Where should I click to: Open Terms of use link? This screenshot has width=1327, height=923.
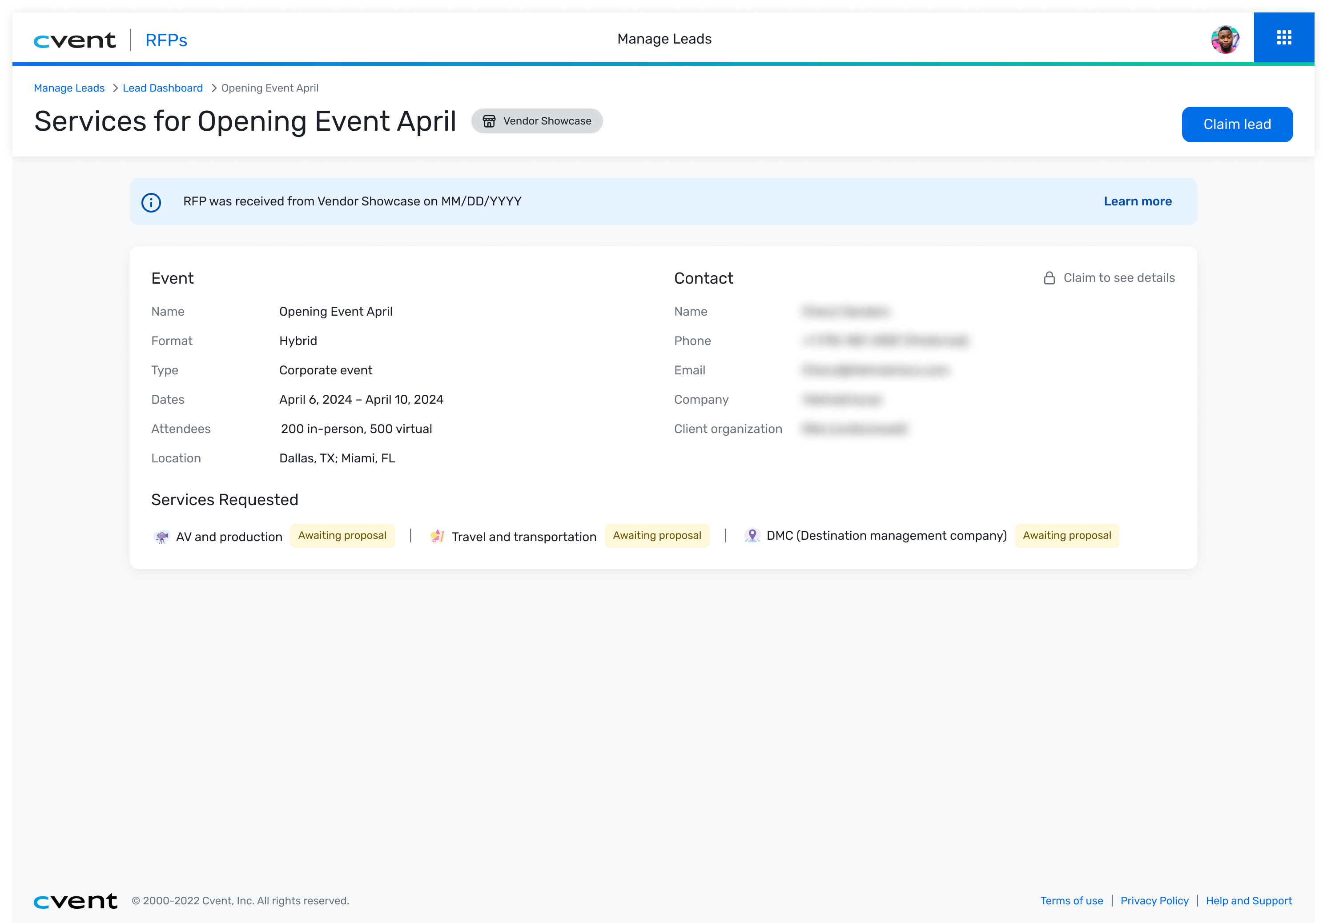pos(1072,900)
